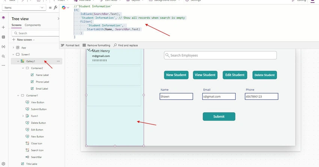Expand the Copilot chevron in formula bar
Image resolution: width=319 pixels, height=167 pixels.
pos(68,8)
